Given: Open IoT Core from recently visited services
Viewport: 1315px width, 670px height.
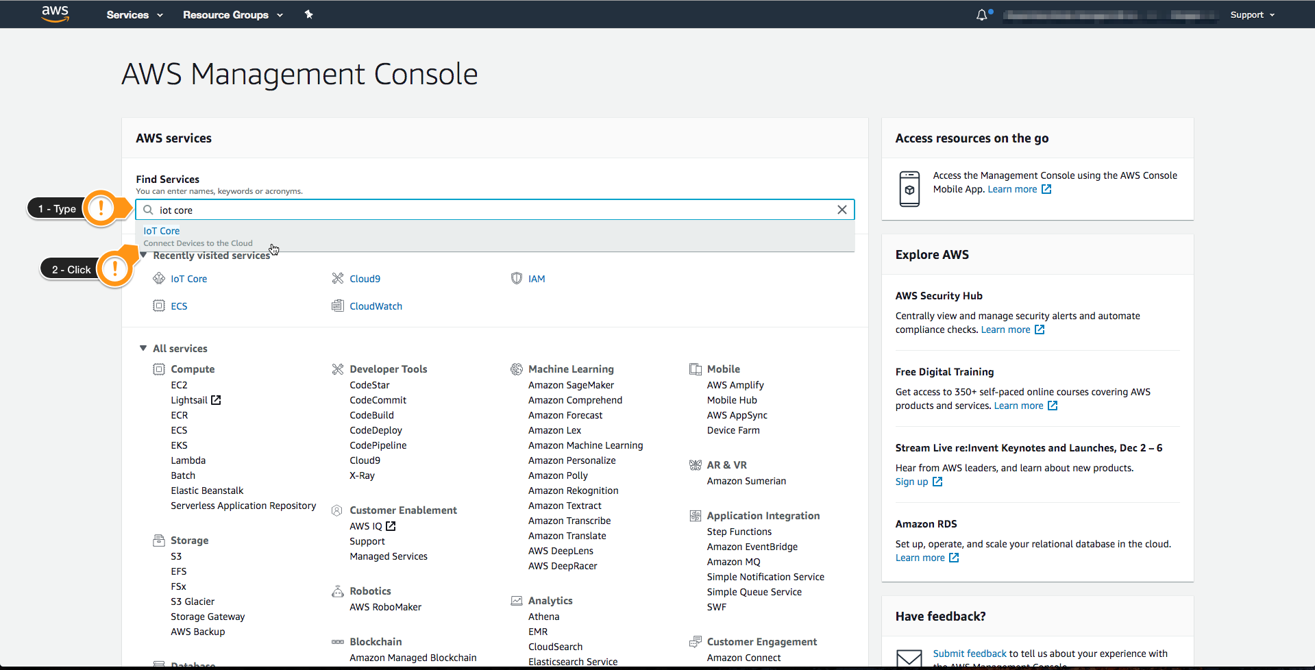Looking at the screenshot, I should [188, 279].
